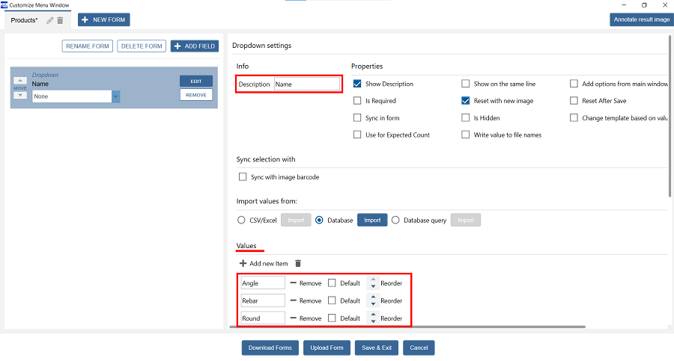This screenshot has height=361, width=674.
Task: Enable the Is Required checkbox
Action: [357, 101]
